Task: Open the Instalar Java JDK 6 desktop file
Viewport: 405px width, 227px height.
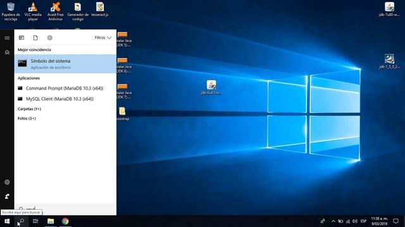Action: pos(123,65)
